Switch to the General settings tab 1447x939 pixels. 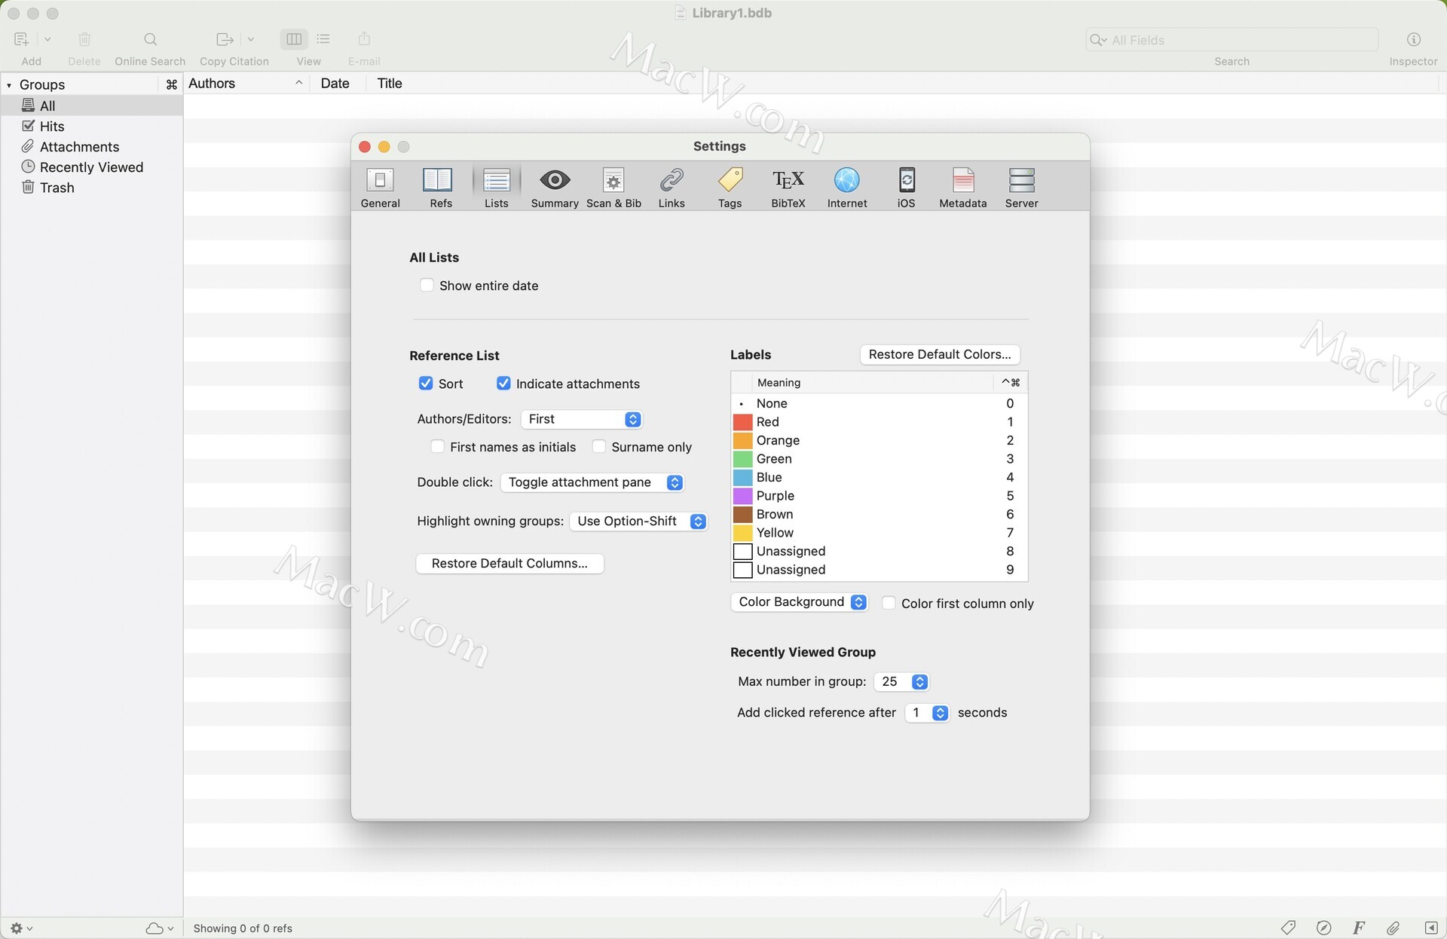point(380,187)
